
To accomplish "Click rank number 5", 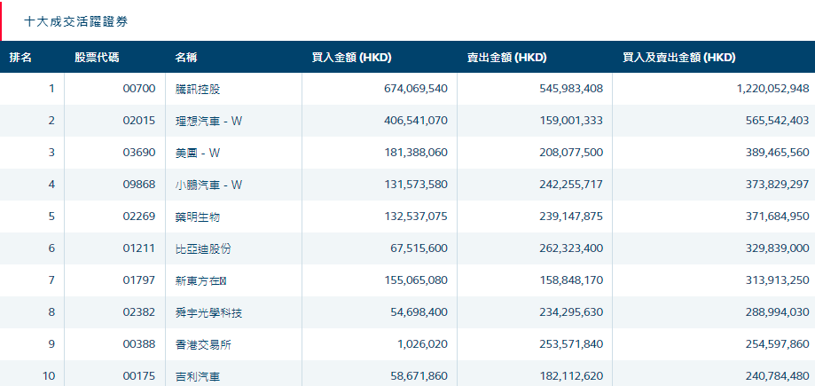I will tap(51, 217).
